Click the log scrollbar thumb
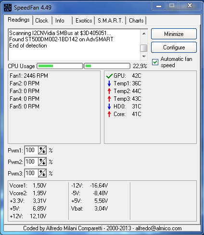The image size is (204, 235). coord(144,48)
